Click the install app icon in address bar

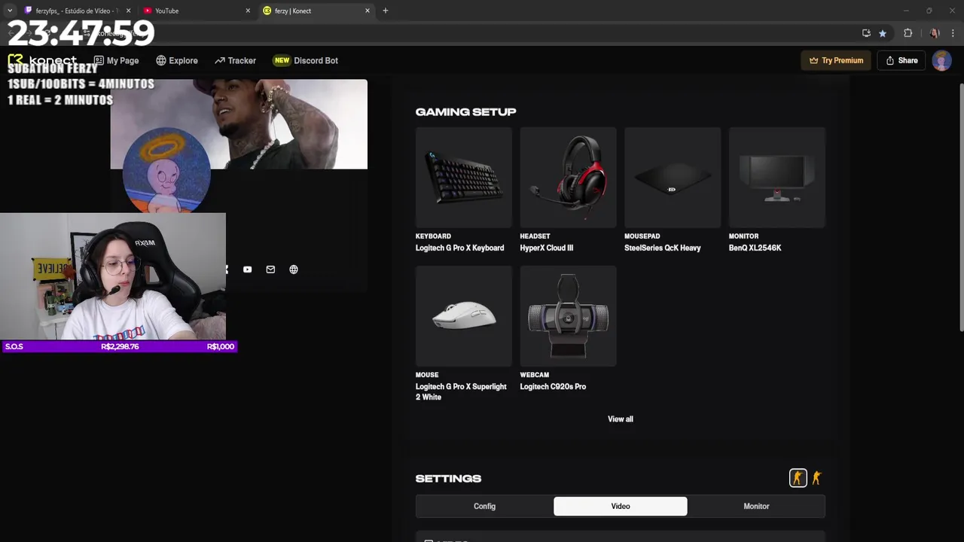click(x=866, y=33)
